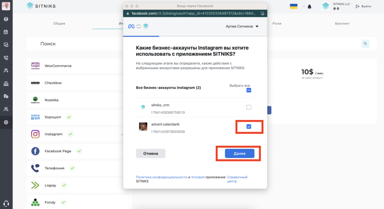Open the finance documents sidebar icon
Screen dimensions: 384x209
point(6,96)
